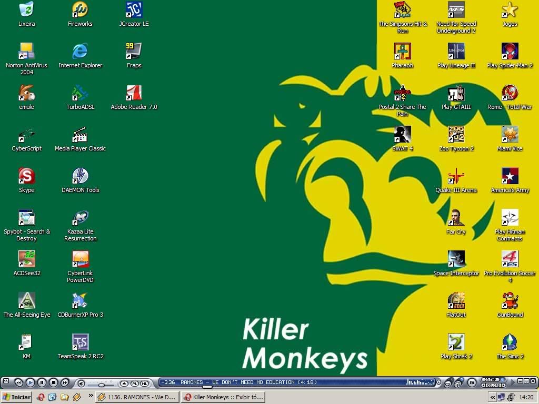Open the Fireworks desktop shortcut

coord(80,10)
